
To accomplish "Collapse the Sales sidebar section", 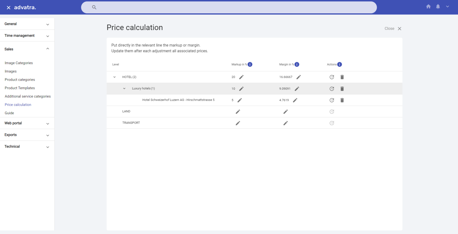I will pos(27,49).
